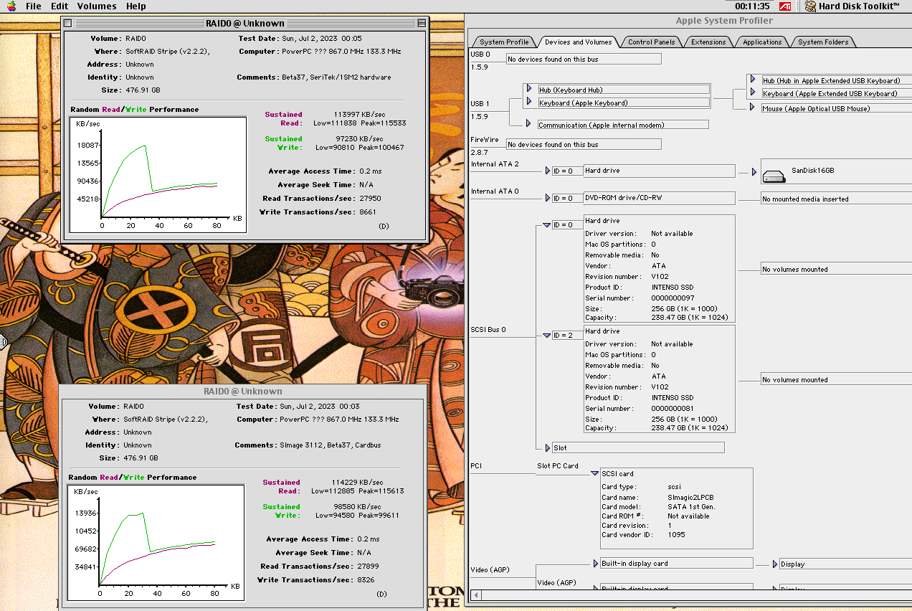Collapse the SCSI Bus 0 ID = 2 entry

[547, 335]
